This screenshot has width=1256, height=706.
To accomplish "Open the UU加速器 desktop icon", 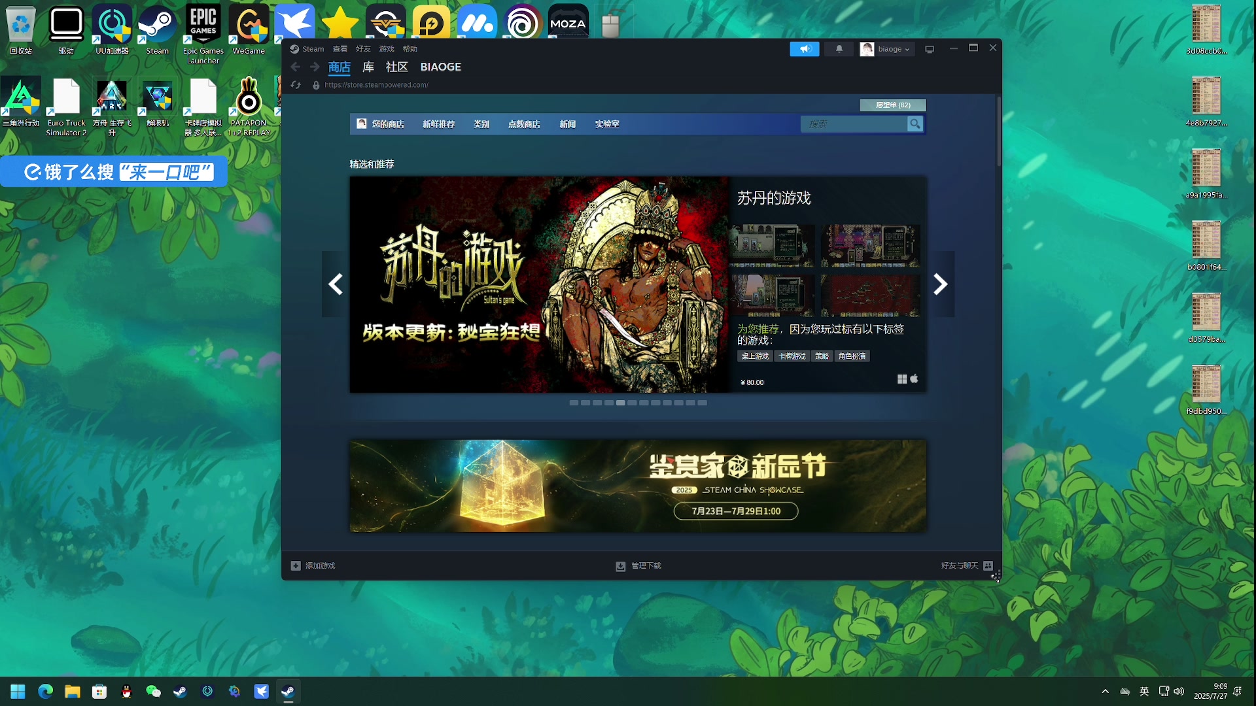I will 112,29.
